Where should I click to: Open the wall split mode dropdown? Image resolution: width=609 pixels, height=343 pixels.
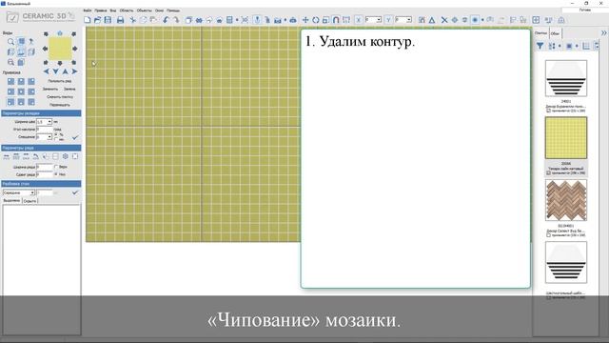coord(32,192)
